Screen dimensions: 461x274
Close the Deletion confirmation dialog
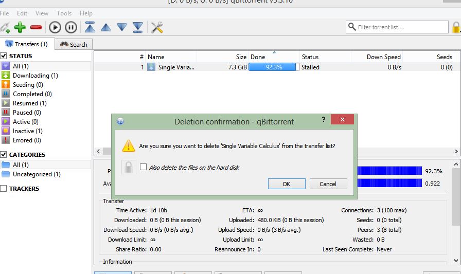coord(342,119)
